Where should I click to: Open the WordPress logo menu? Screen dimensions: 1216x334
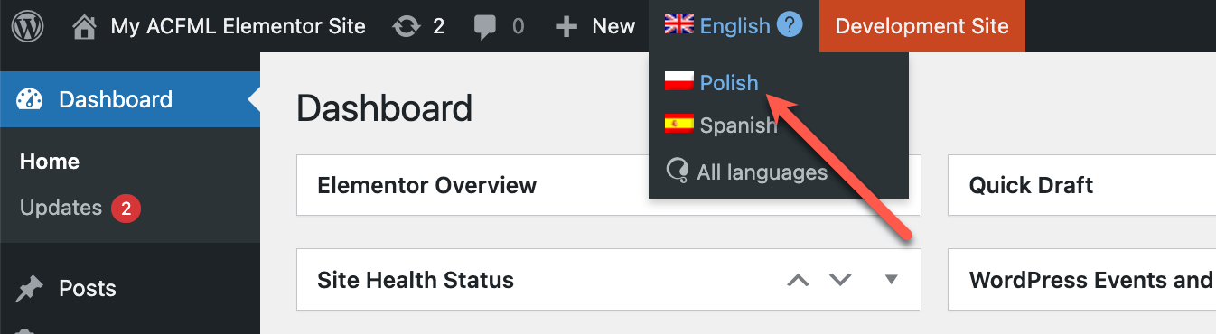coord(28,26)
